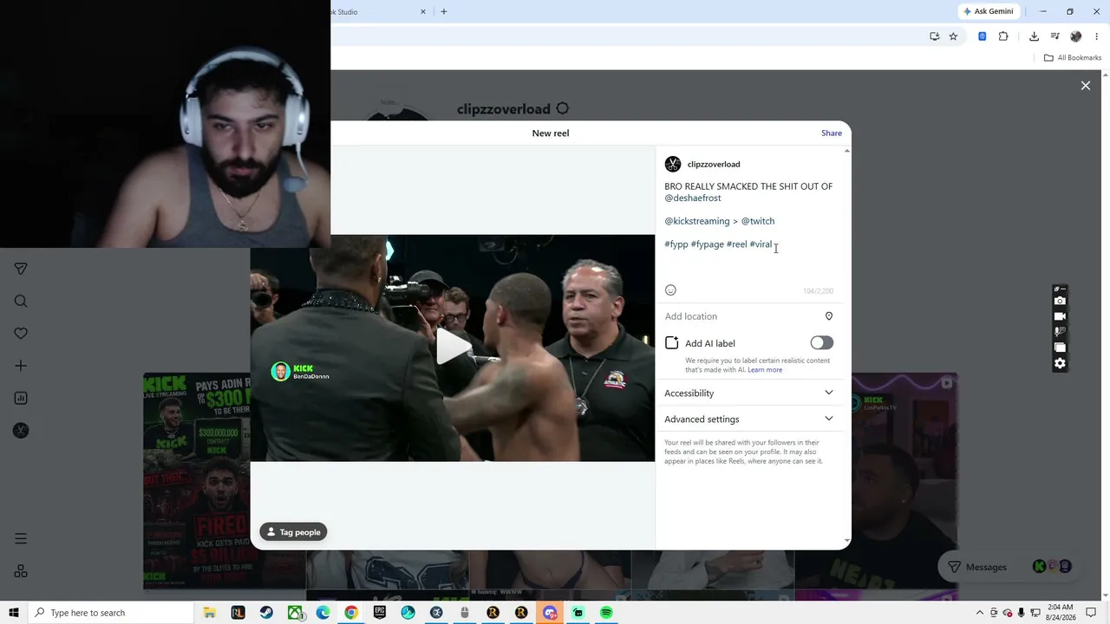The height and width of the screenshot is (624, 1110).
Task: Open the Learn more link about AI labels
Action: tap(765, 370)
